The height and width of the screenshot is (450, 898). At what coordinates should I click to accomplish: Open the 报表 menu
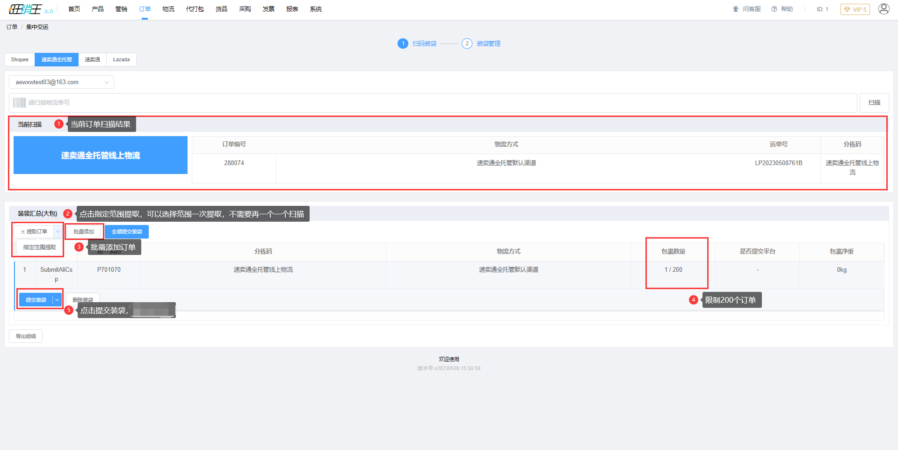click(x=292, y=9)
